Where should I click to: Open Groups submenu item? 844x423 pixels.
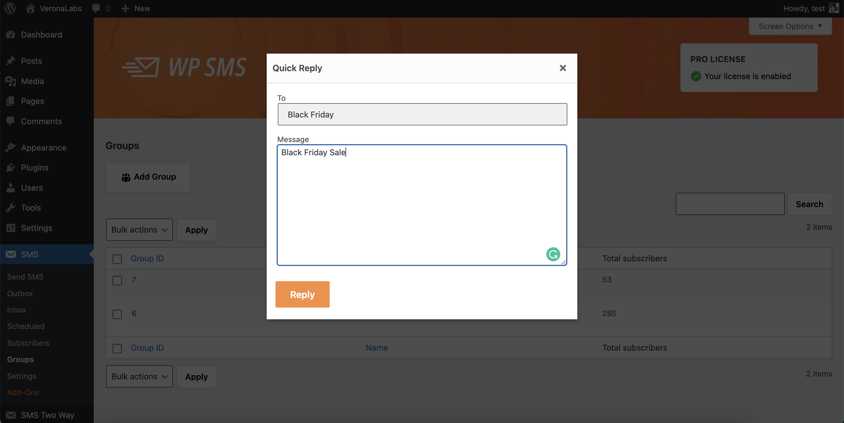coord(20,359)
